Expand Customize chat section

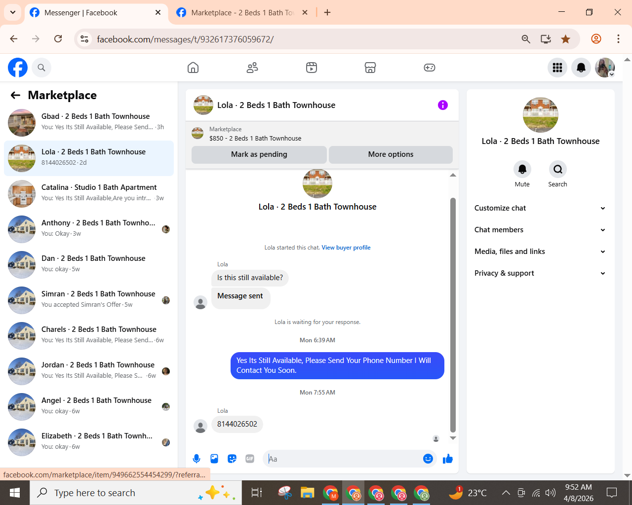540,208
